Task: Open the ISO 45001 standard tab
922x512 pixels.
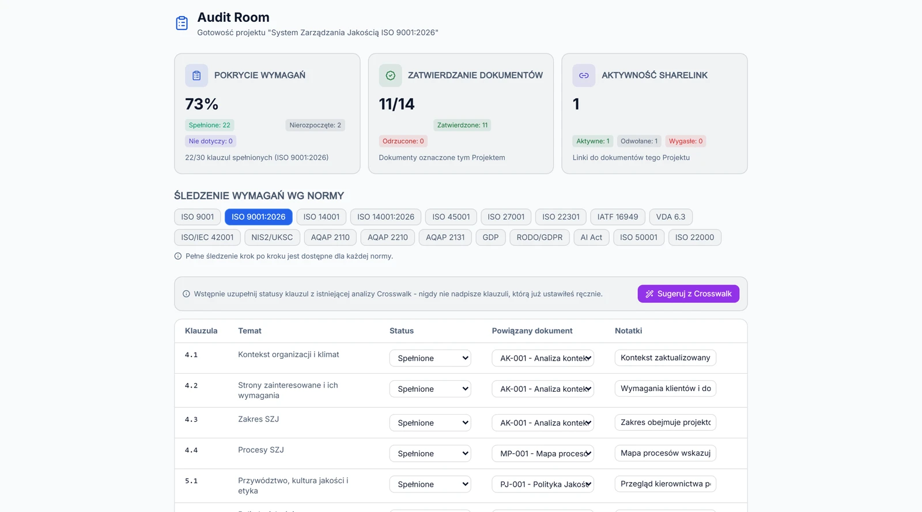Action: (451, 217)
